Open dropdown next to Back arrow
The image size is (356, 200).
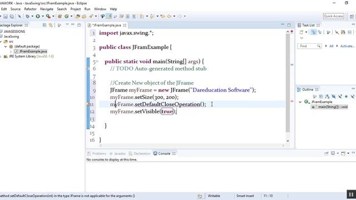(174, 16)
